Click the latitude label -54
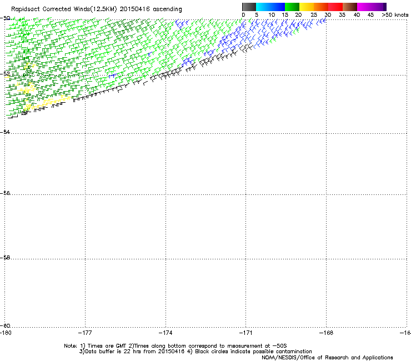This screenshot has width=411, height=361. 5,132
